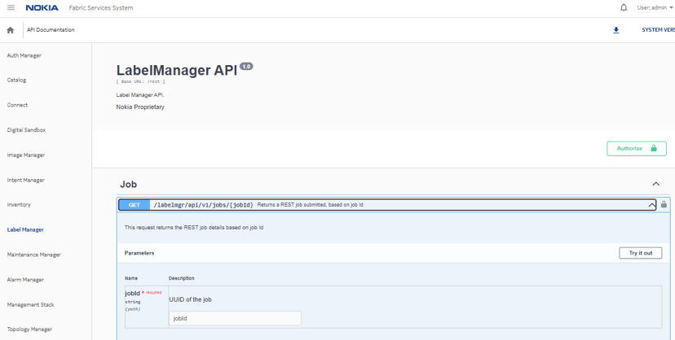The image size is (675, 340).
Task: Click the Try it out button
Action: (641, 253)
